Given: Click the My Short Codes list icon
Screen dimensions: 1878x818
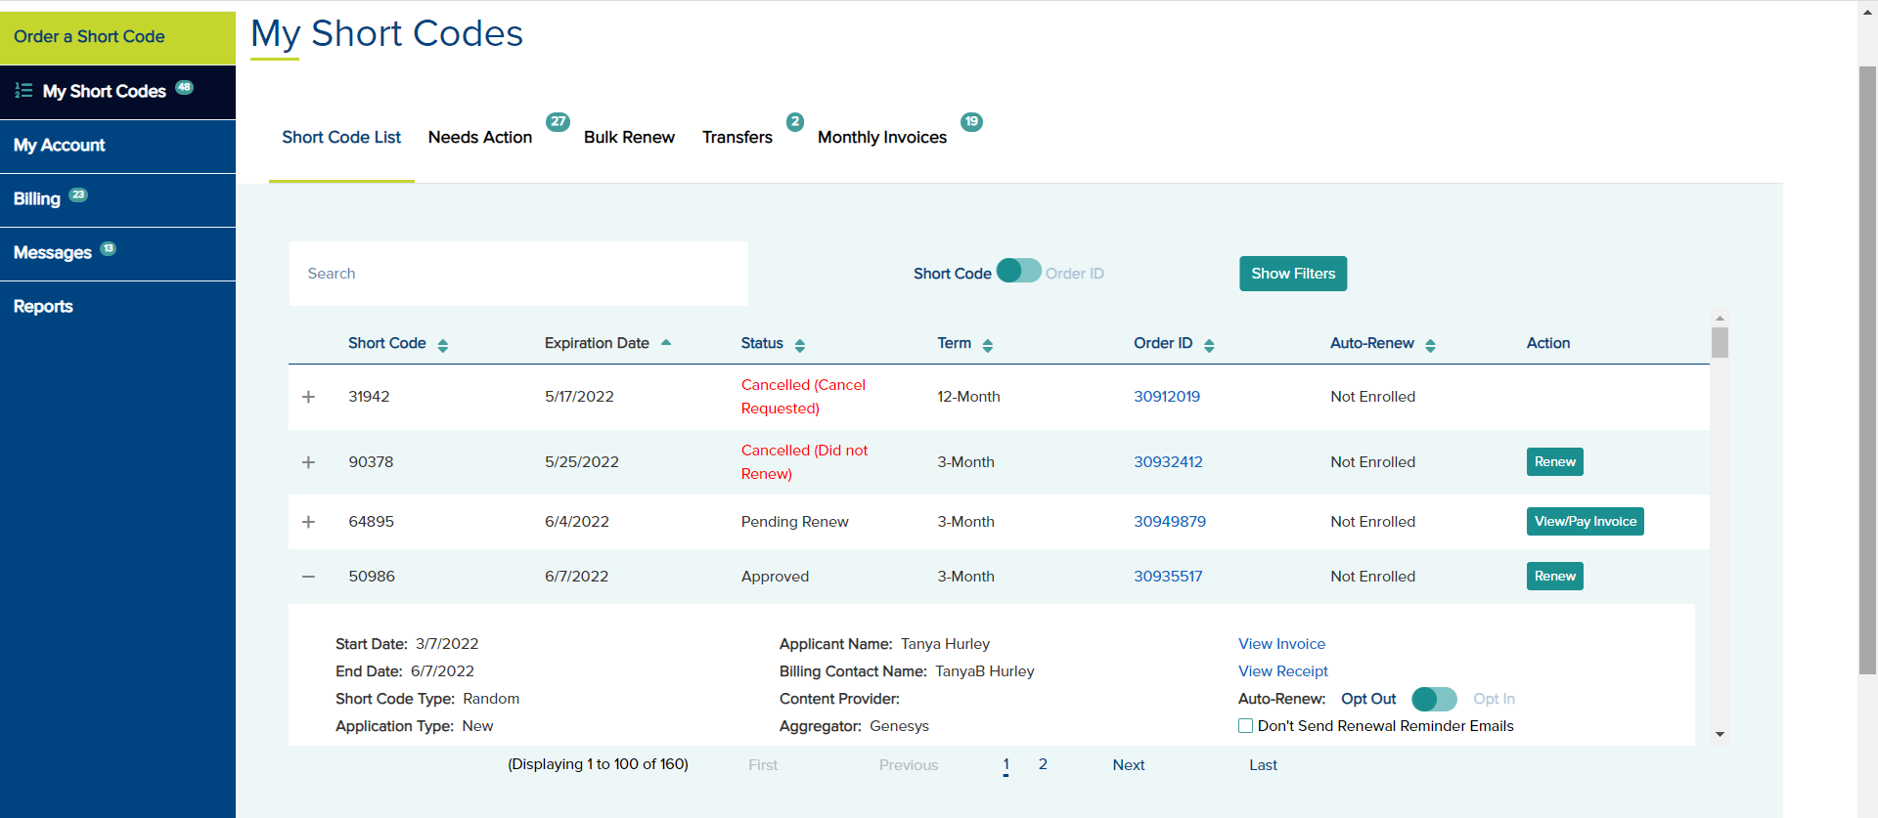Looking at the screenshot, I should coord(23,91).
